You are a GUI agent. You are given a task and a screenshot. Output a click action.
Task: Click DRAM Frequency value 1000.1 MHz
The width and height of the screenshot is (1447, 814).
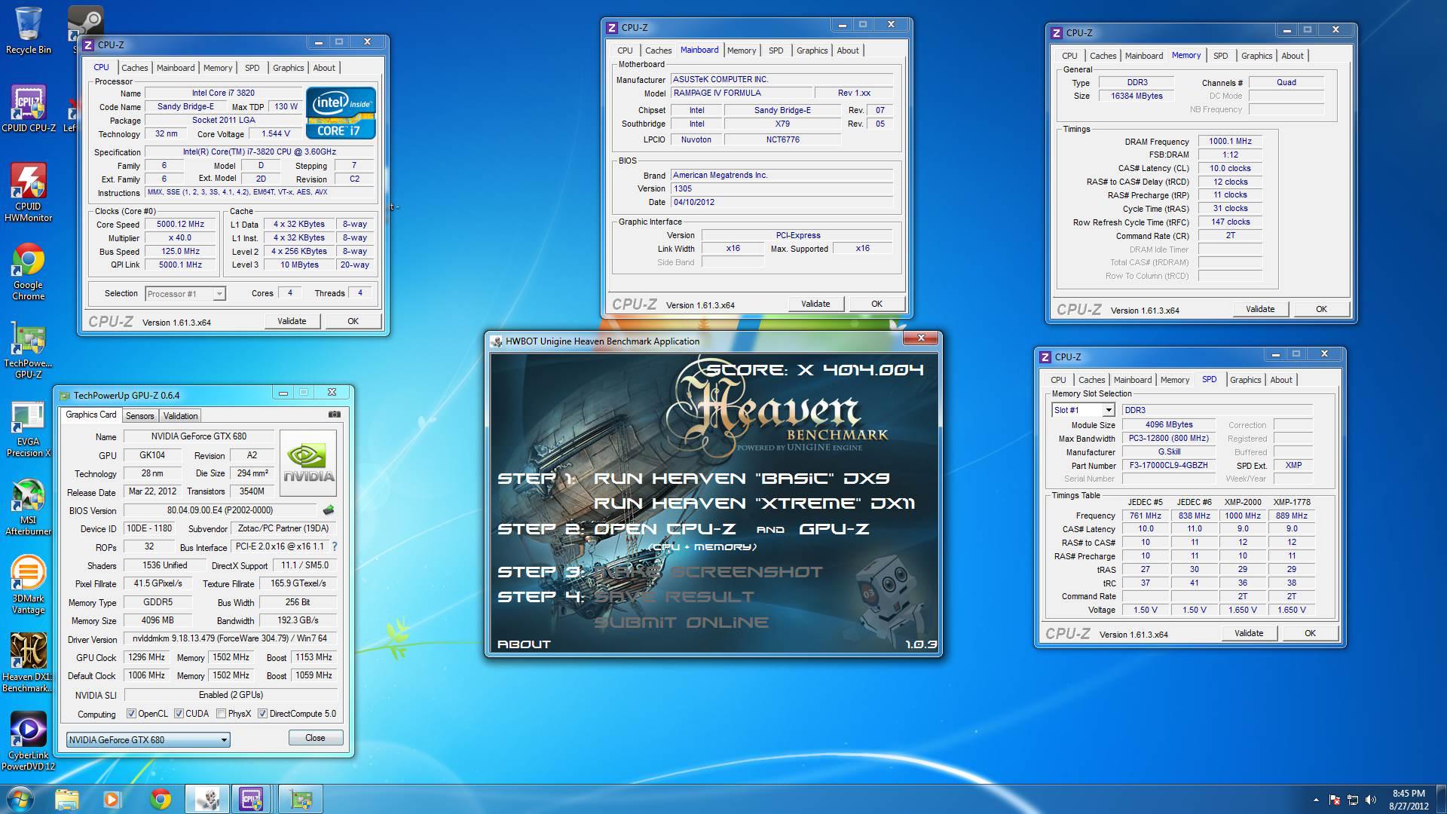pos(1230,142)
